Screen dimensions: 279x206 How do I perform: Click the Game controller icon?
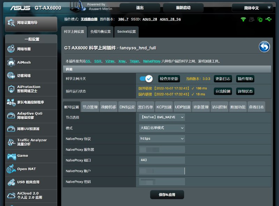[x=12, y=156]
